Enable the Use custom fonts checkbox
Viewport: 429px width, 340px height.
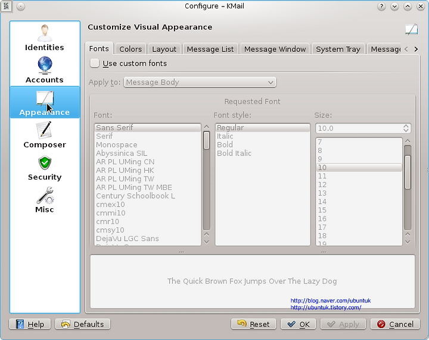[94, 63]
